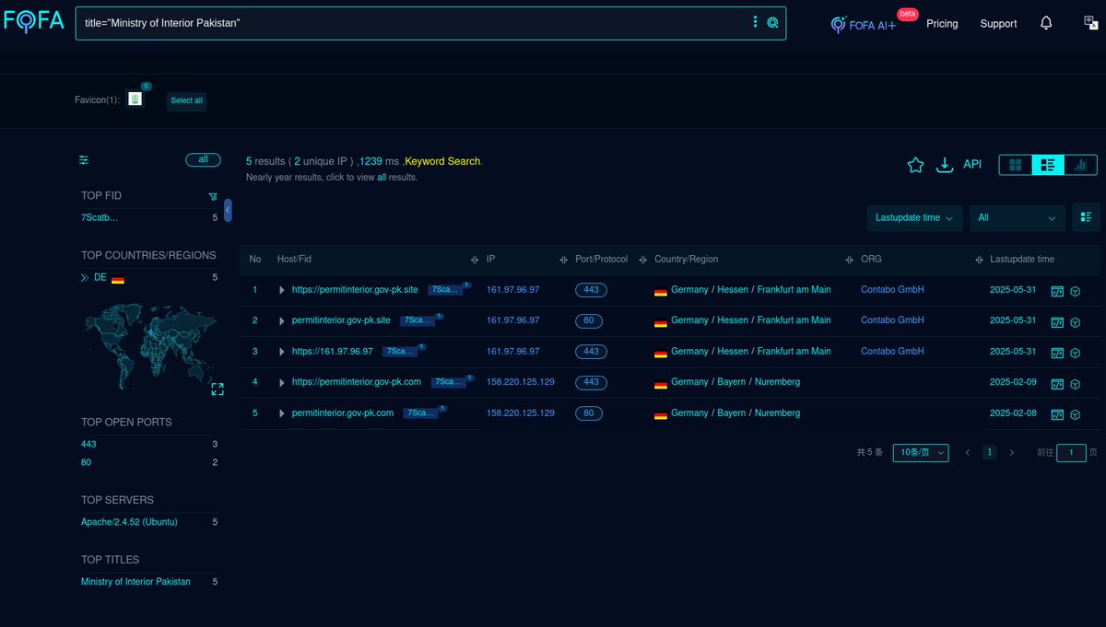Expand row 5 permitinterior.gov-pk.com details
Image resolution: width=1106 pixels, height=627 pixels.
click(x=282, y=413)
